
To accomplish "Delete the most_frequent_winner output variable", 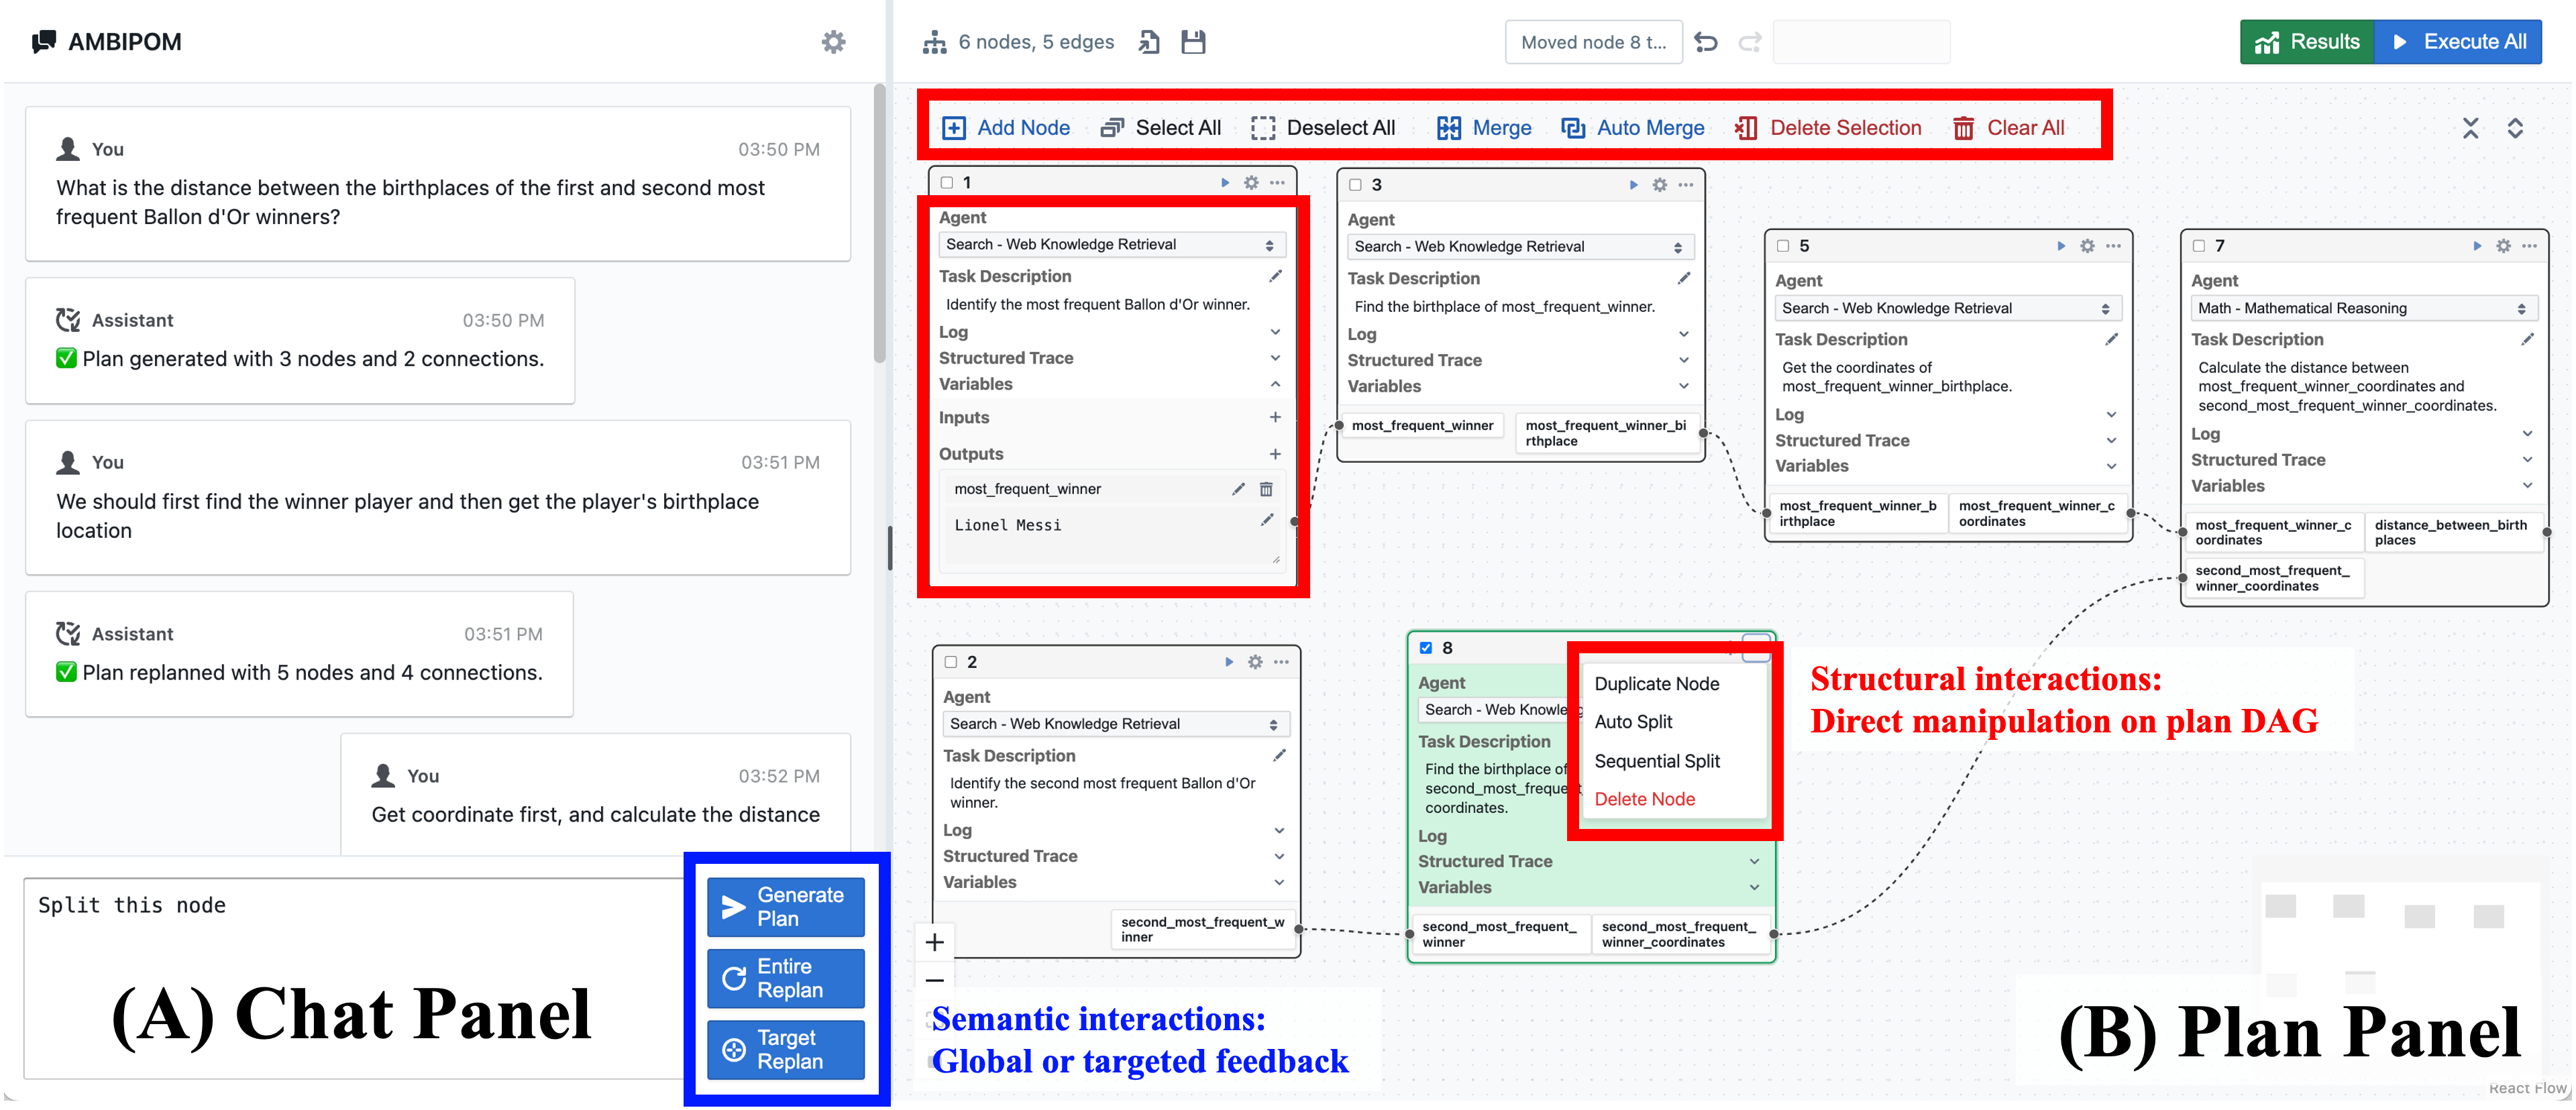I will tap(1266, 489).
